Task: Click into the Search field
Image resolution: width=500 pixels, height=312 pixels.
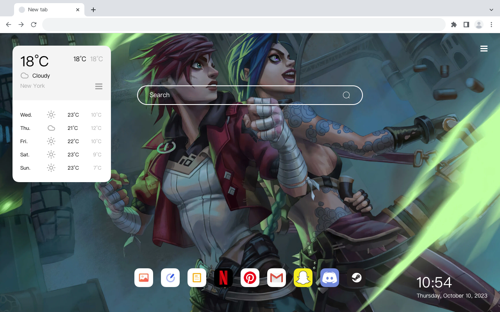Action: (250, 95)
